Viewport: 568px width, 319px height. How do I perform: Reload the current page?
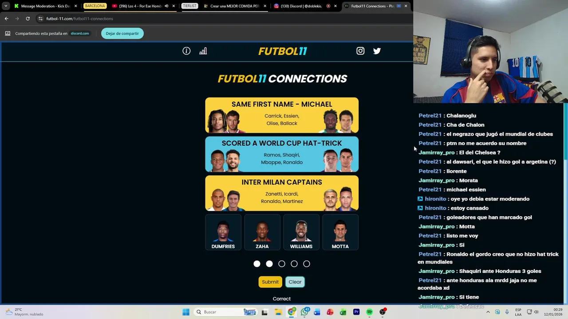point(28,19)
